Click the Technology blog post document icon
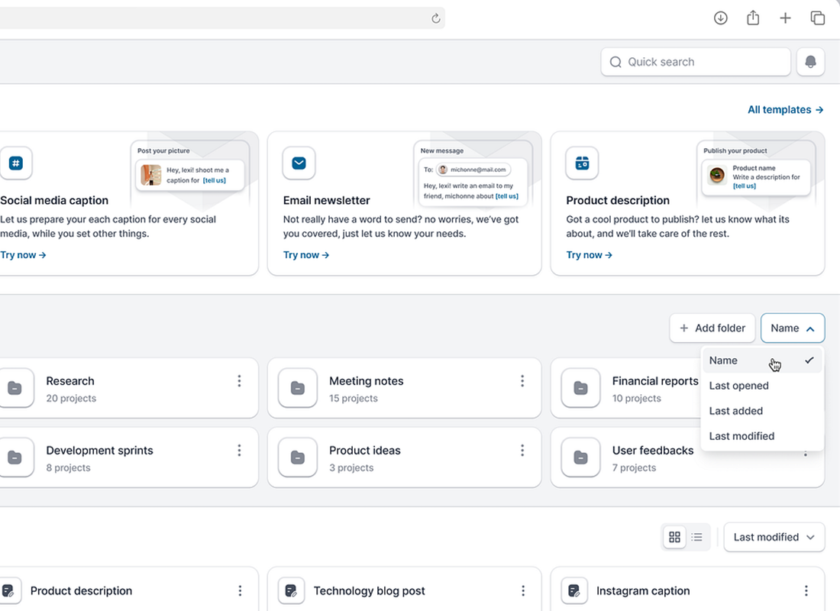Image resolution: width=840 pixels, height=611 pixels. click(x=291, y=590)
